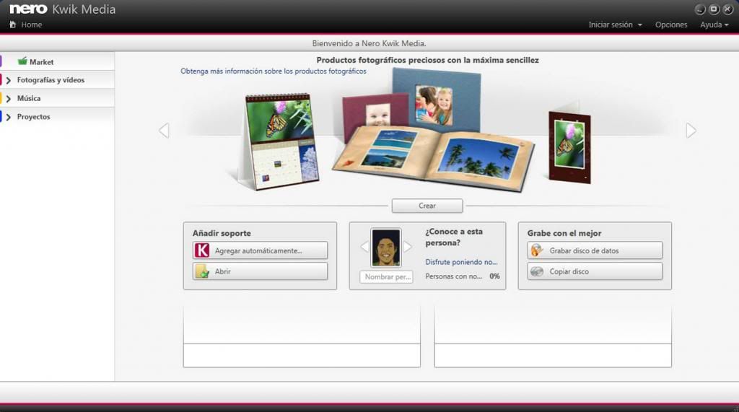Open Iniciar sesión dropdown

[615, 25]
